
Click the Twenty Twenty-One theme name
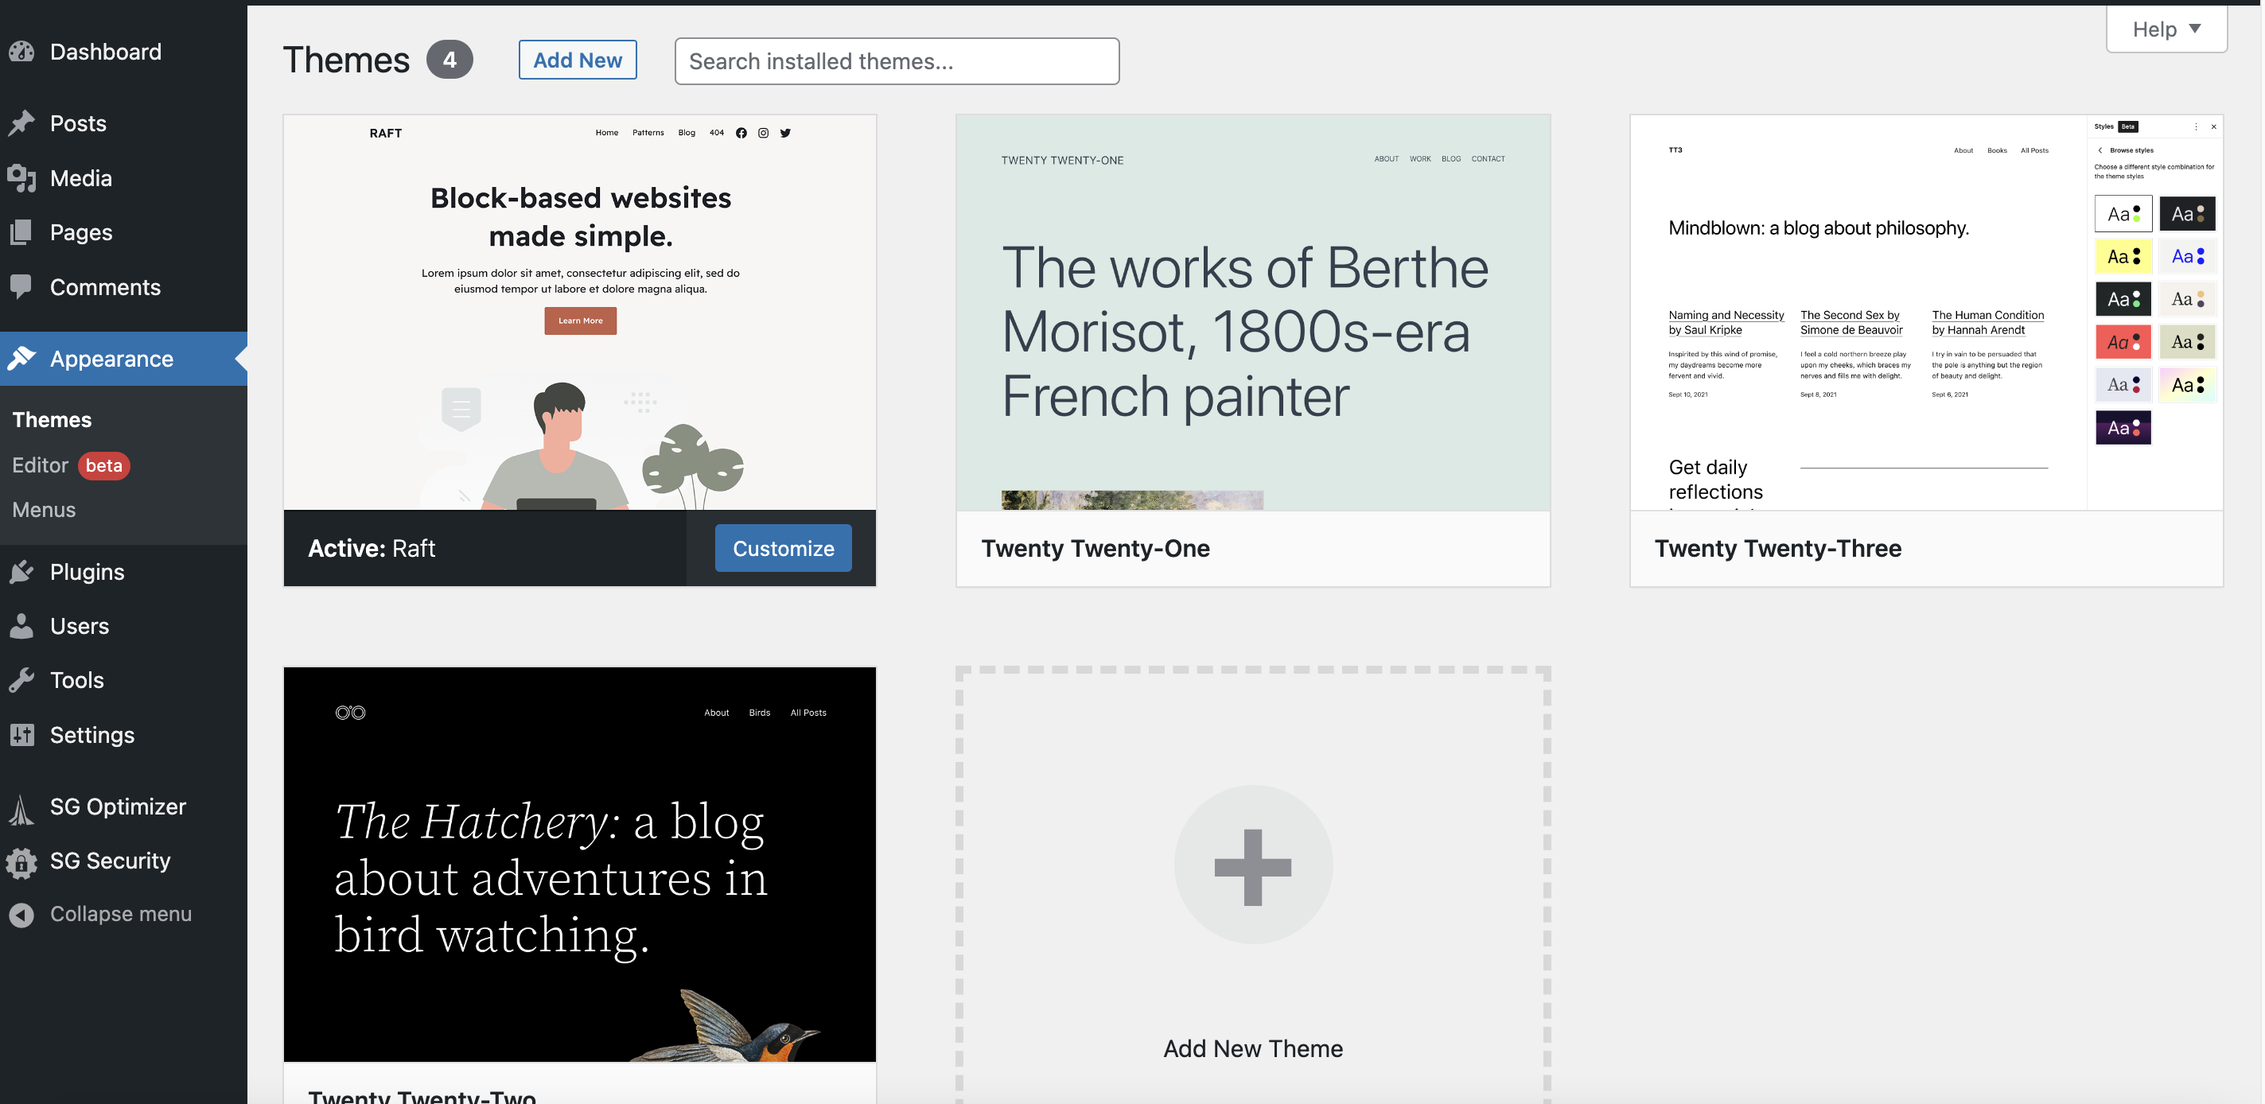point(1095,549)
